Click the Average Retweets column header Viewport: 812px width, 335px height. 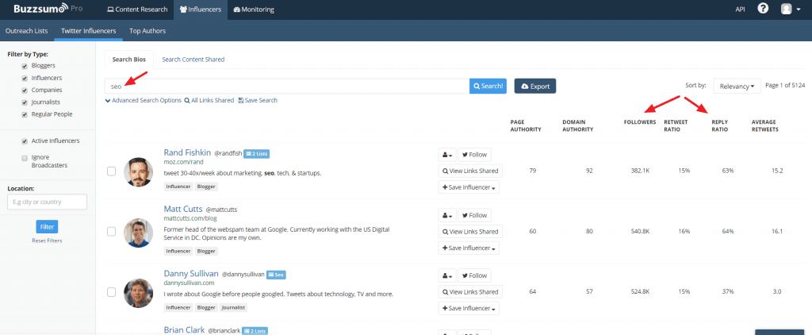point(765,125)
